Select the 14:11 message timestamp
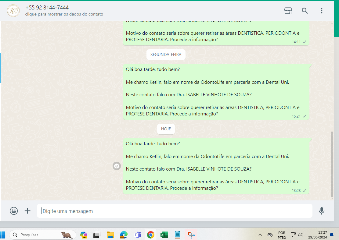Viewport: 339px width, 240px height. click(296, 42)
